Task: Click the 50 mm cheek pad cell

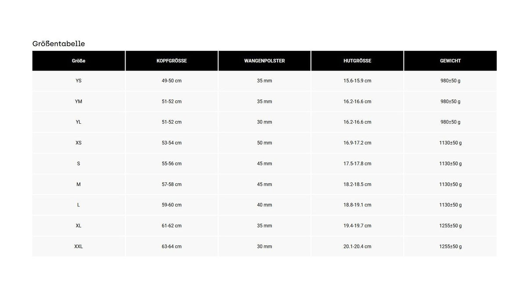Action: [264, 143]
